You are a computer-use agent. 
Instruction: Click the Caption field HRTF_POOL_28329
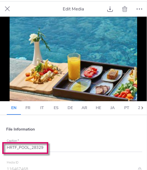tap(74, 147)
